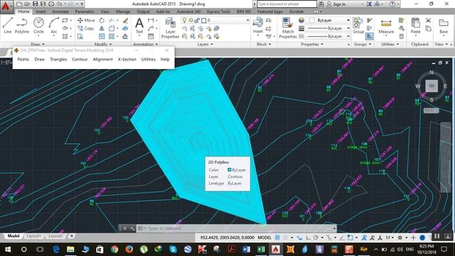Open Contour menu in SW_DTM window
455x256 pixels.
click(x=80, y=59)
